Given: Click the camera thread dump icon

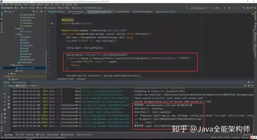Looking at the screenshot, I should (x=5, y=109).
